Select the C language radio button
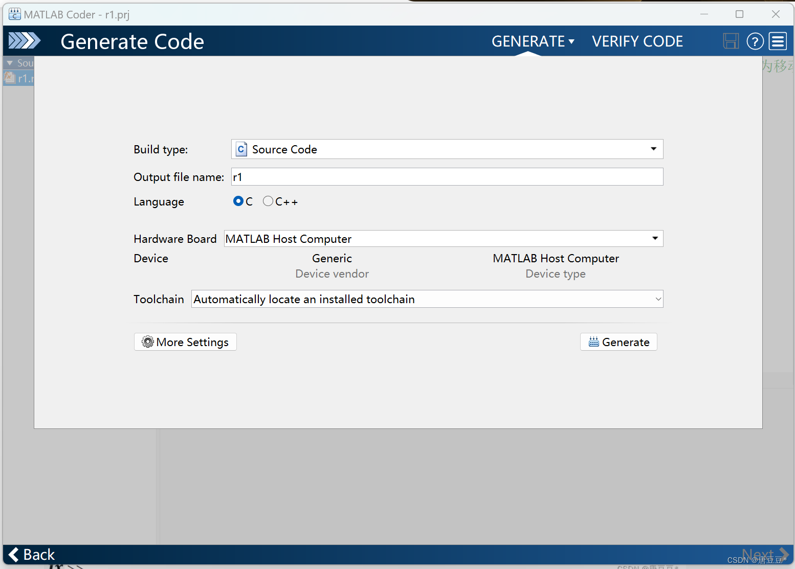795x569 pixels. [x=238, y=201]
